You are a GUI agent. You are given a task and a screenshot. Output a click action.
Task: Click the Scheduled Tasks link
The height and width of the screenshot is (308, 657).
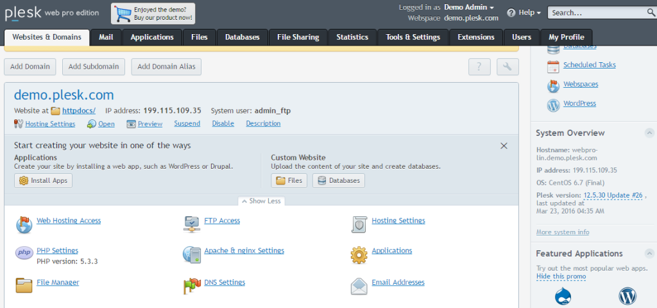[x=590, y=65]
